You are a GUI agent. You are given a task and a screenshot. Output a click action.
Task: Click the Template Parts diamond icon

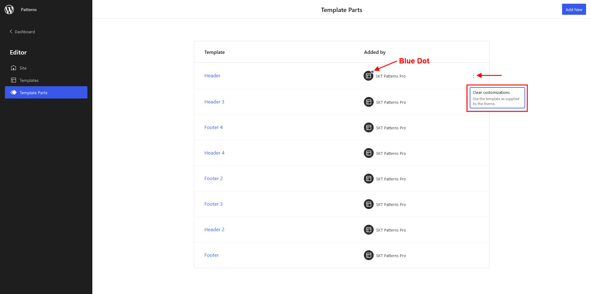pos(14,92)
